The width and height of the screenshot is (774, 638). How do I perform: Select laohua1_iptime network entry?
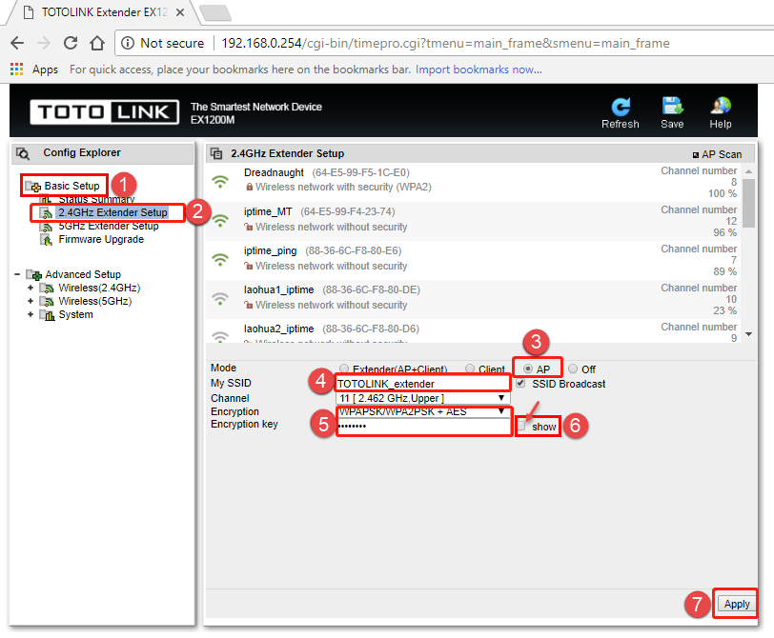point(474,299)
